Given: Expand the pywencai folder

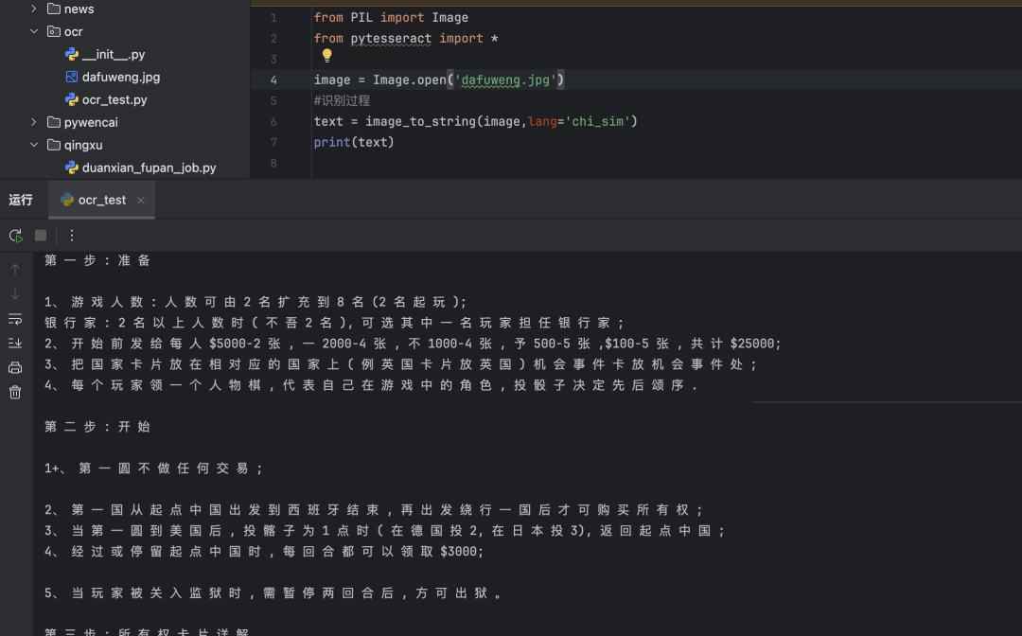Looking at the screenshot, I should coord(34,122).
